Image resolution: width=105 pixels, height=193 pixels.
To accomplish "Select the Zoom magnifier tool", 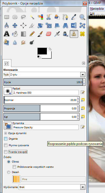I will 82,17.
